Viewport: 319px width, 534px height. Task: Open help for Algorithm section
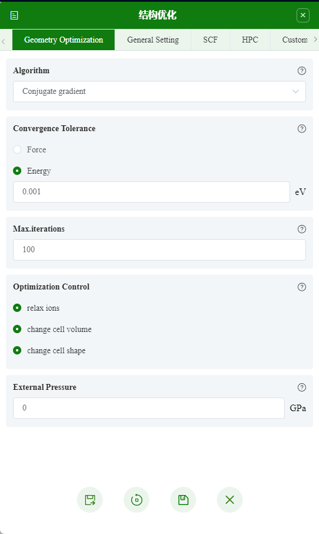pos(302,71)
